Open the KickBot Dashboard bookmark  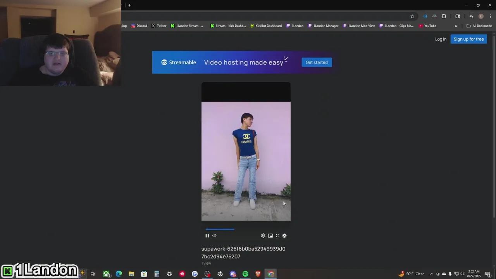[266, 26]
